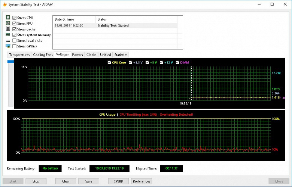Open the Powers tab
Image resolution: width=292 pixels, height=187 pixels.
[77, 55]
